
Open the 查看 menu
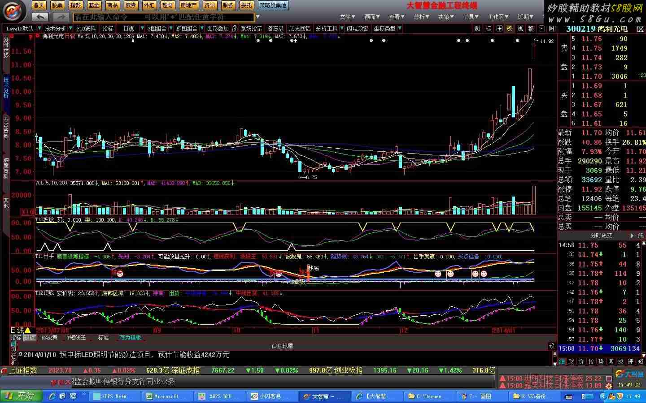coord(397,17)
